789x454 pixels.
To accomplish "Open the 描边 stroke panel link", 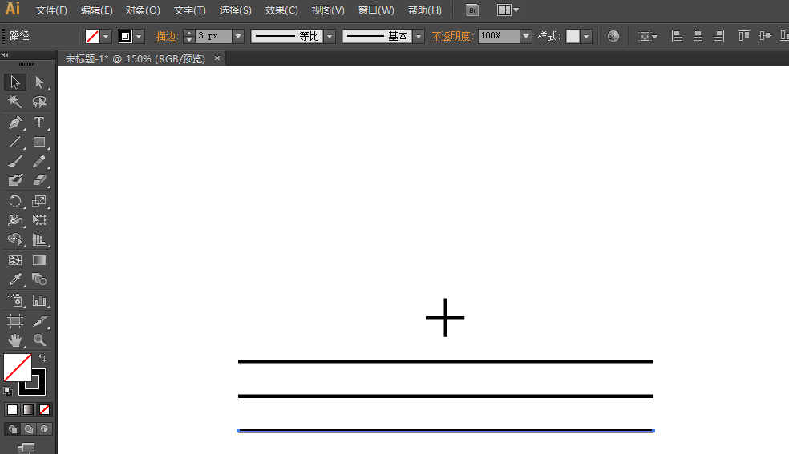I will click(x=167, y=36).
